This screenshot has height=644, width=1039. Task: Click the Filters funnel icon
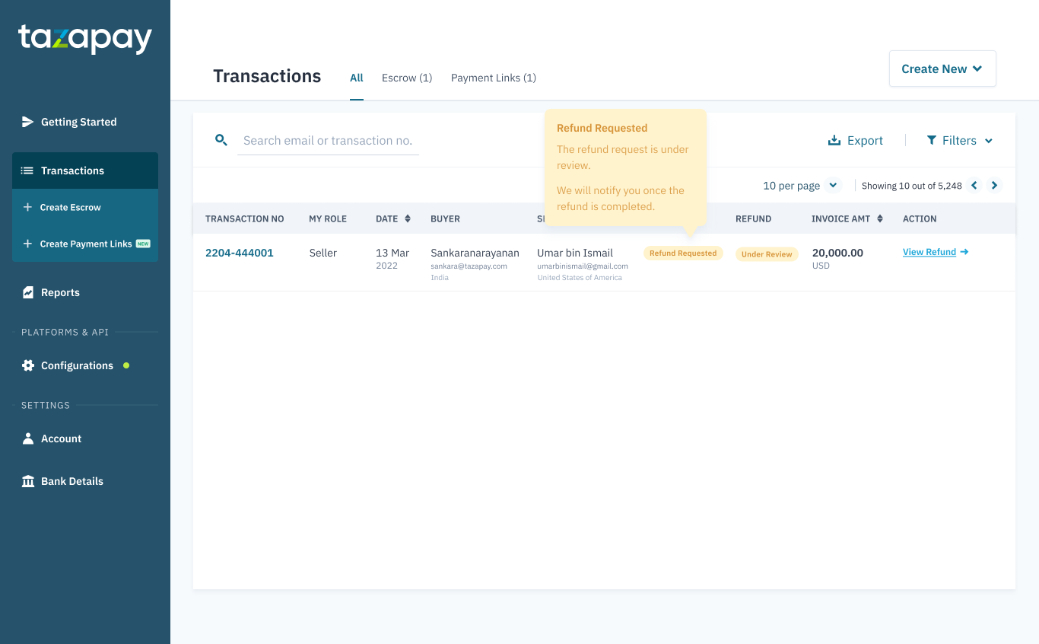932,140
